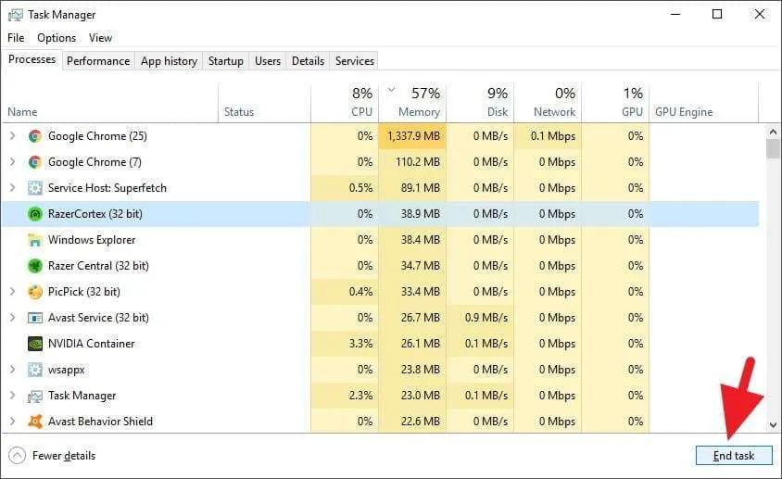Switch to the App history tab
This screenshot has width=782, height=479.
coord(169,61)
